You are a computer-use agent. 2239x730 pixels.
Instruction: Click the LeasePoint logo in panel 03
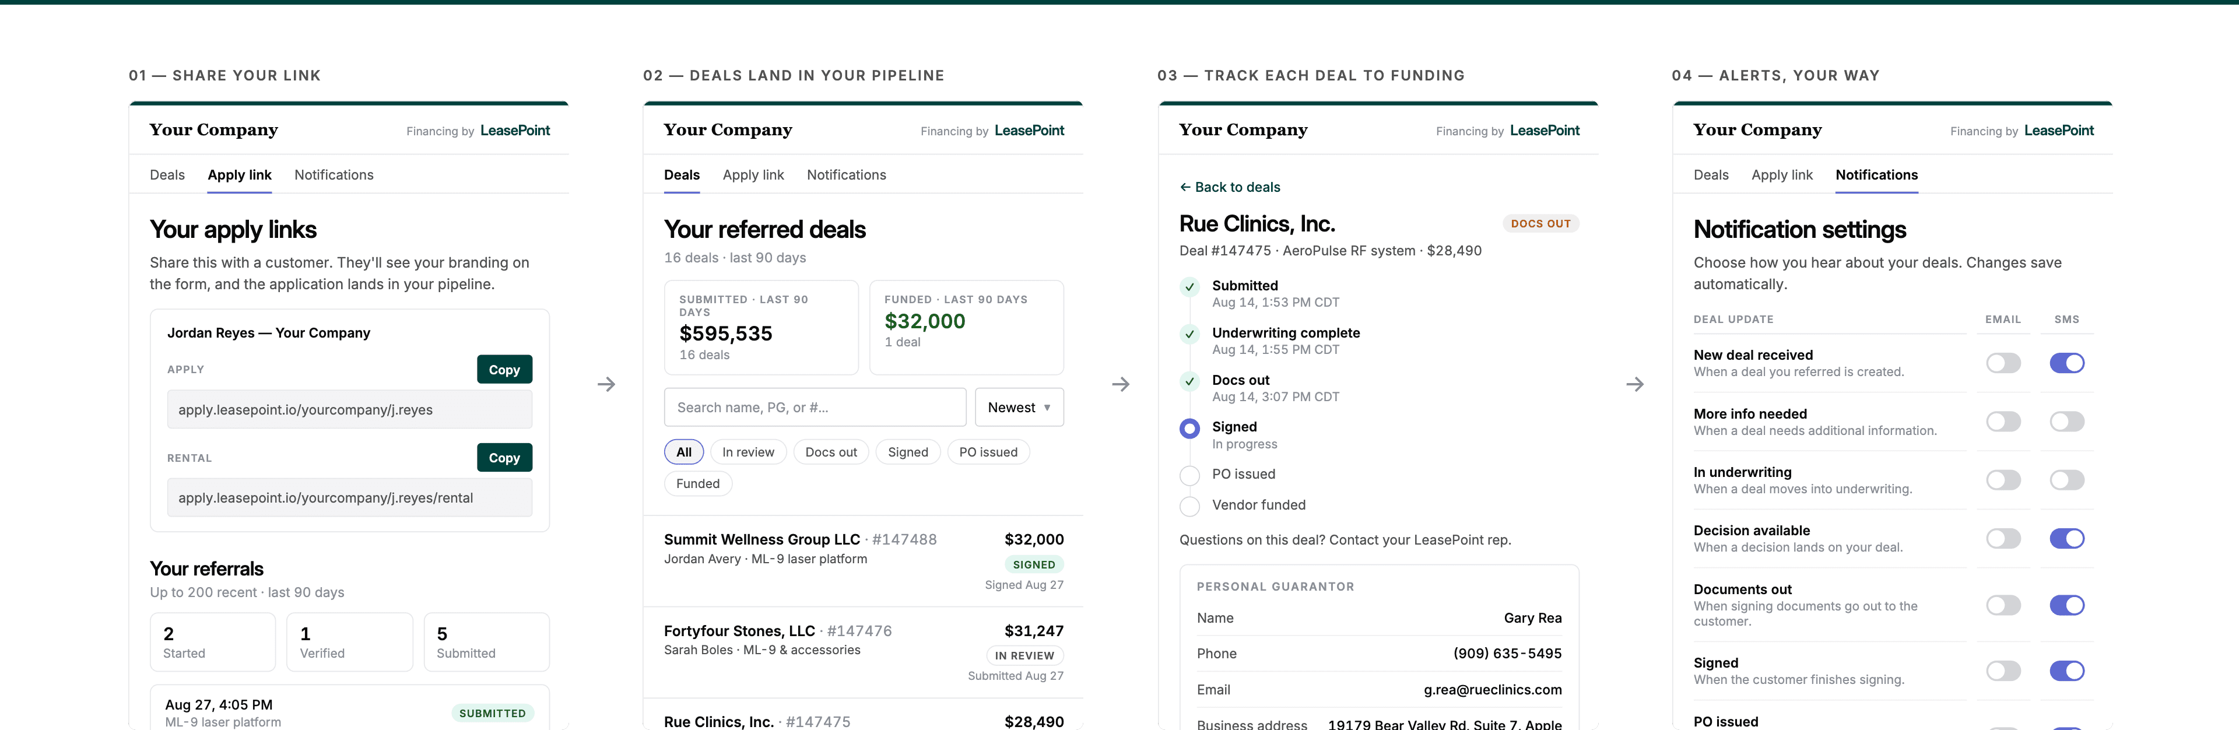coord(1545,131)
